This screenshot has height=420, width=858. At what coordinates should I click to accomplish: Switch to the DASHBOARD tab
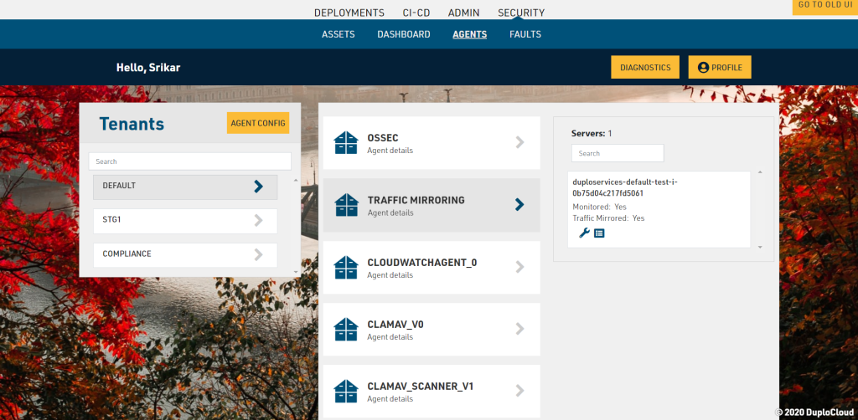coord(403,34)
